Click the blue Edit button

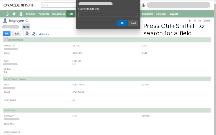(7, 34)
